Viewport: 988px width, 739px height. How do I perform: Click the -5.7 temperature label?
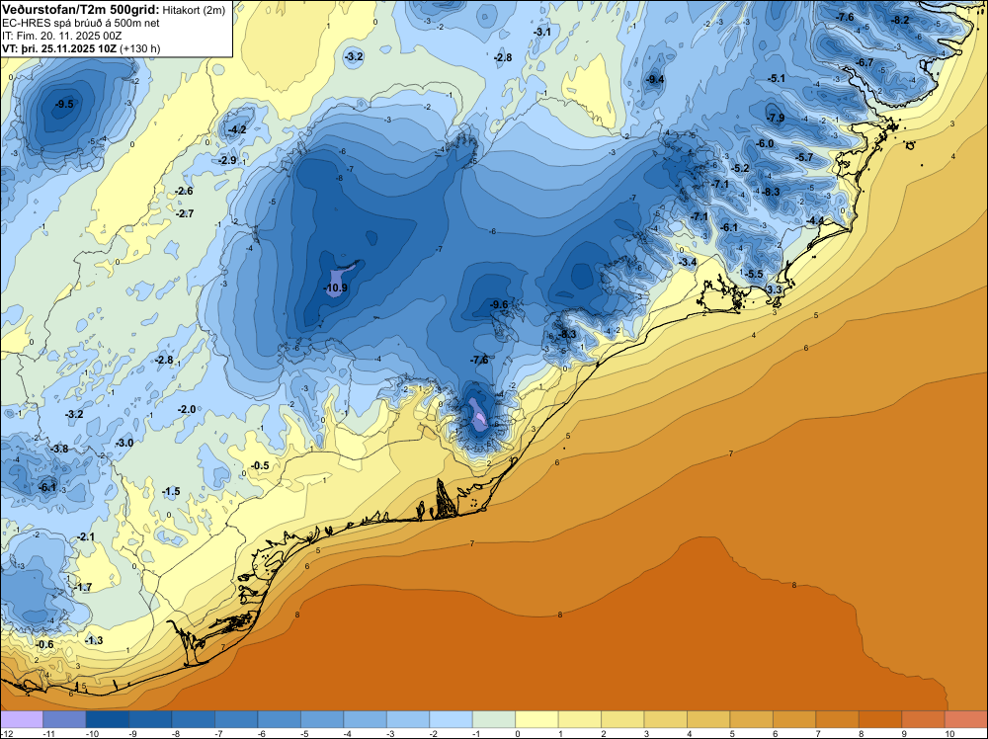pyautogui.click(x=804, y=157)
